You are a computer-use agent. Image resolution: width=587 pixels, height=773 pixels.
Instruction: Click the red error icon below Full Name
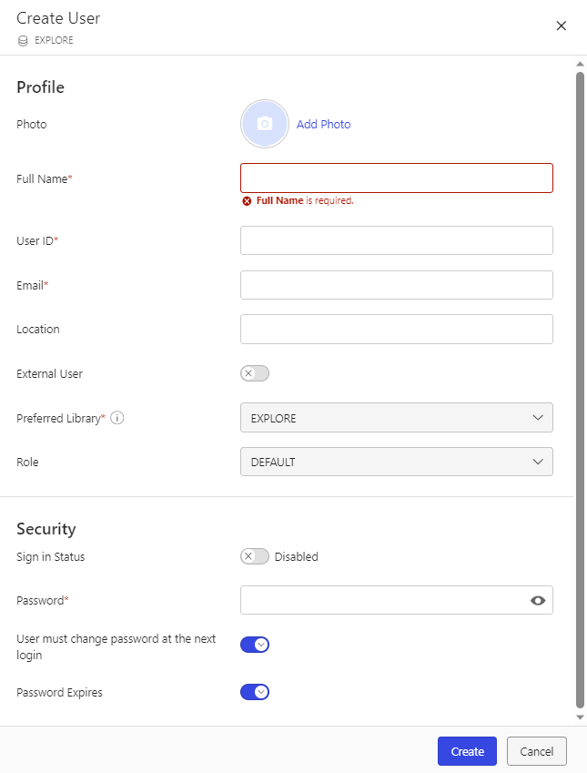tap(247, 200)
